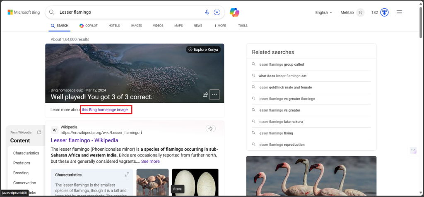Screen dimensions: 424x197
Task: Expand the Characteristics panel
Action: tap(127, 175)
